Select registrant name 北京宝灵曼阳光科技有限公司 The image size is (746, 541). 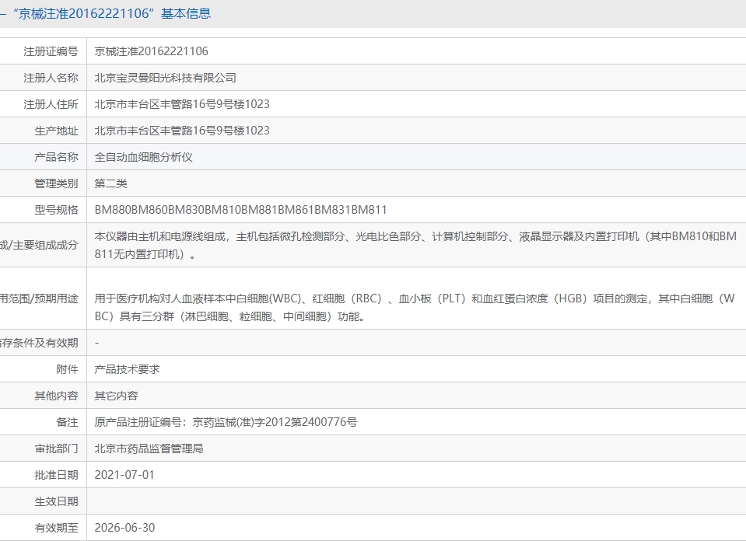click(x=165, y=78)
